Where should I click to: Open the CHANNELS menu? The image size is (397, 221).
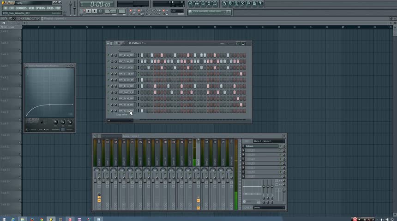coord(21,8)
